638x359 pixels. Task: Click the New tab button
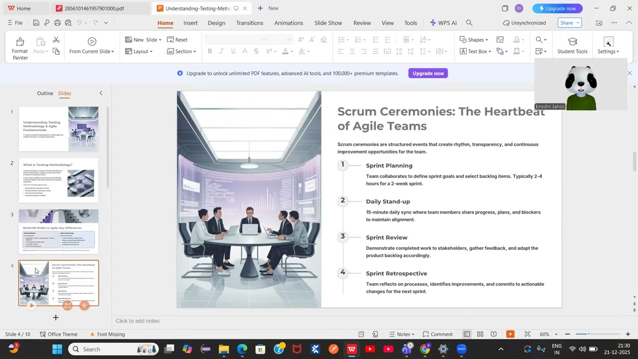[268, 8]
